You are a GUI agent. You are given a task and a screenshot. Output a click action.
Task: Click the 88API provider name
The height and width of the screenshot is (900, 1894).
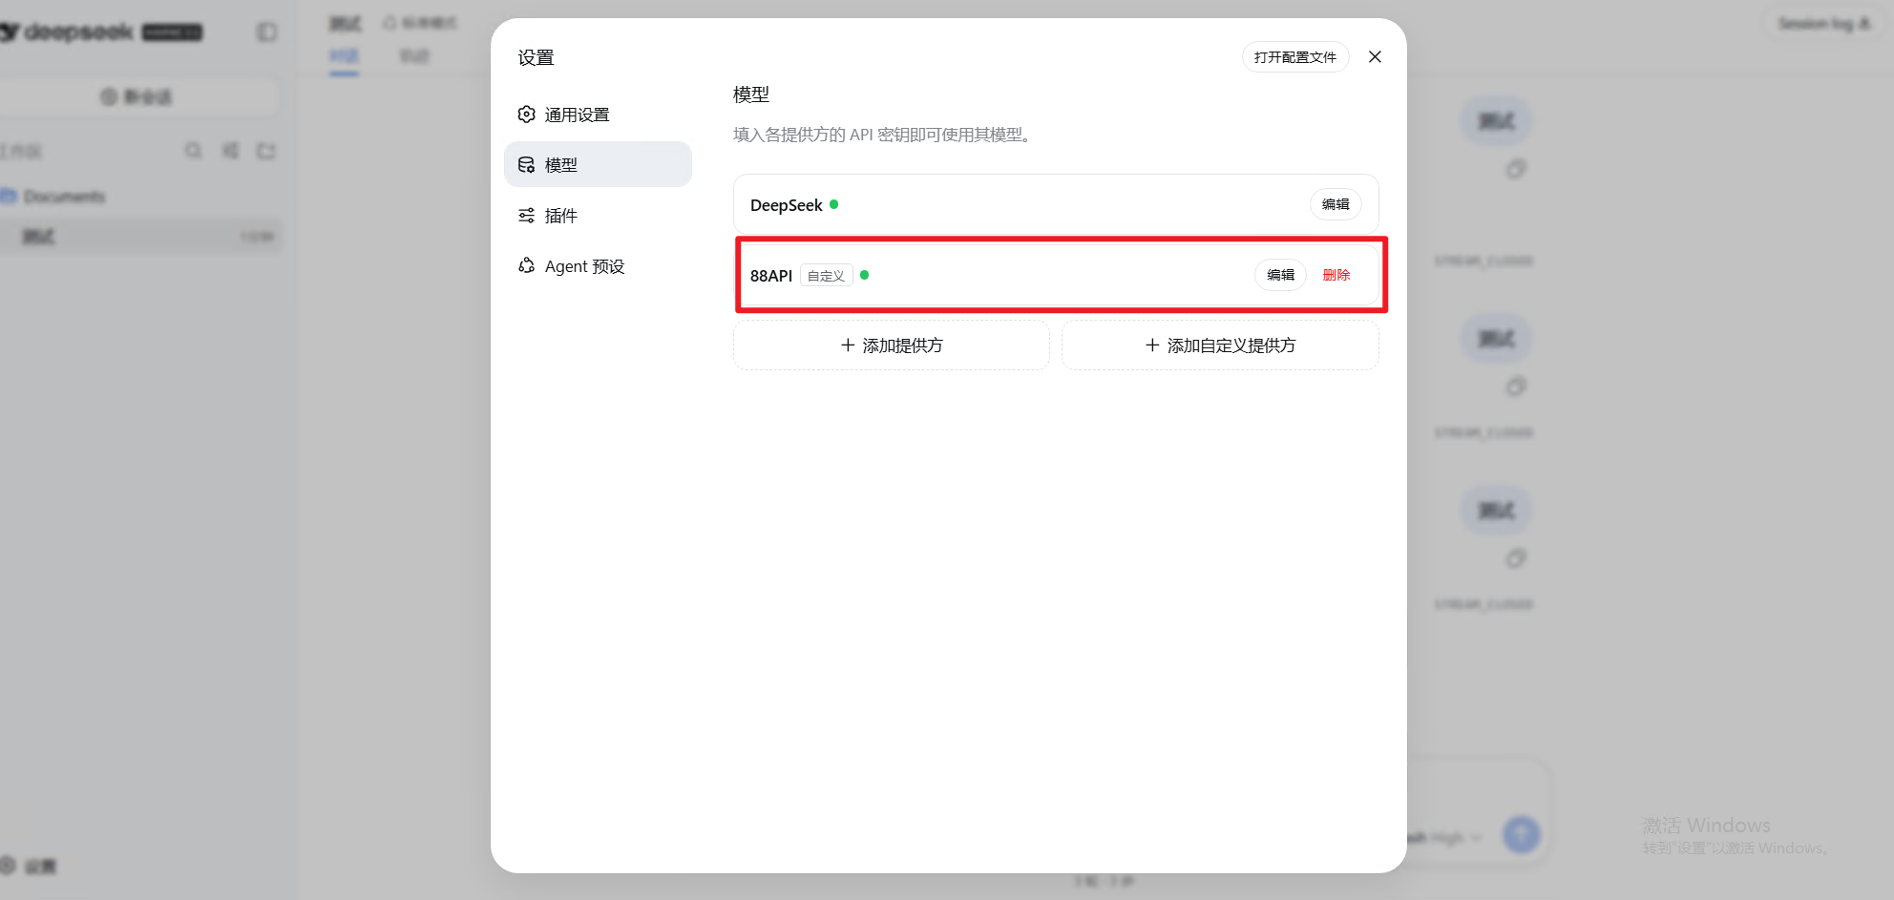[771, 276]
